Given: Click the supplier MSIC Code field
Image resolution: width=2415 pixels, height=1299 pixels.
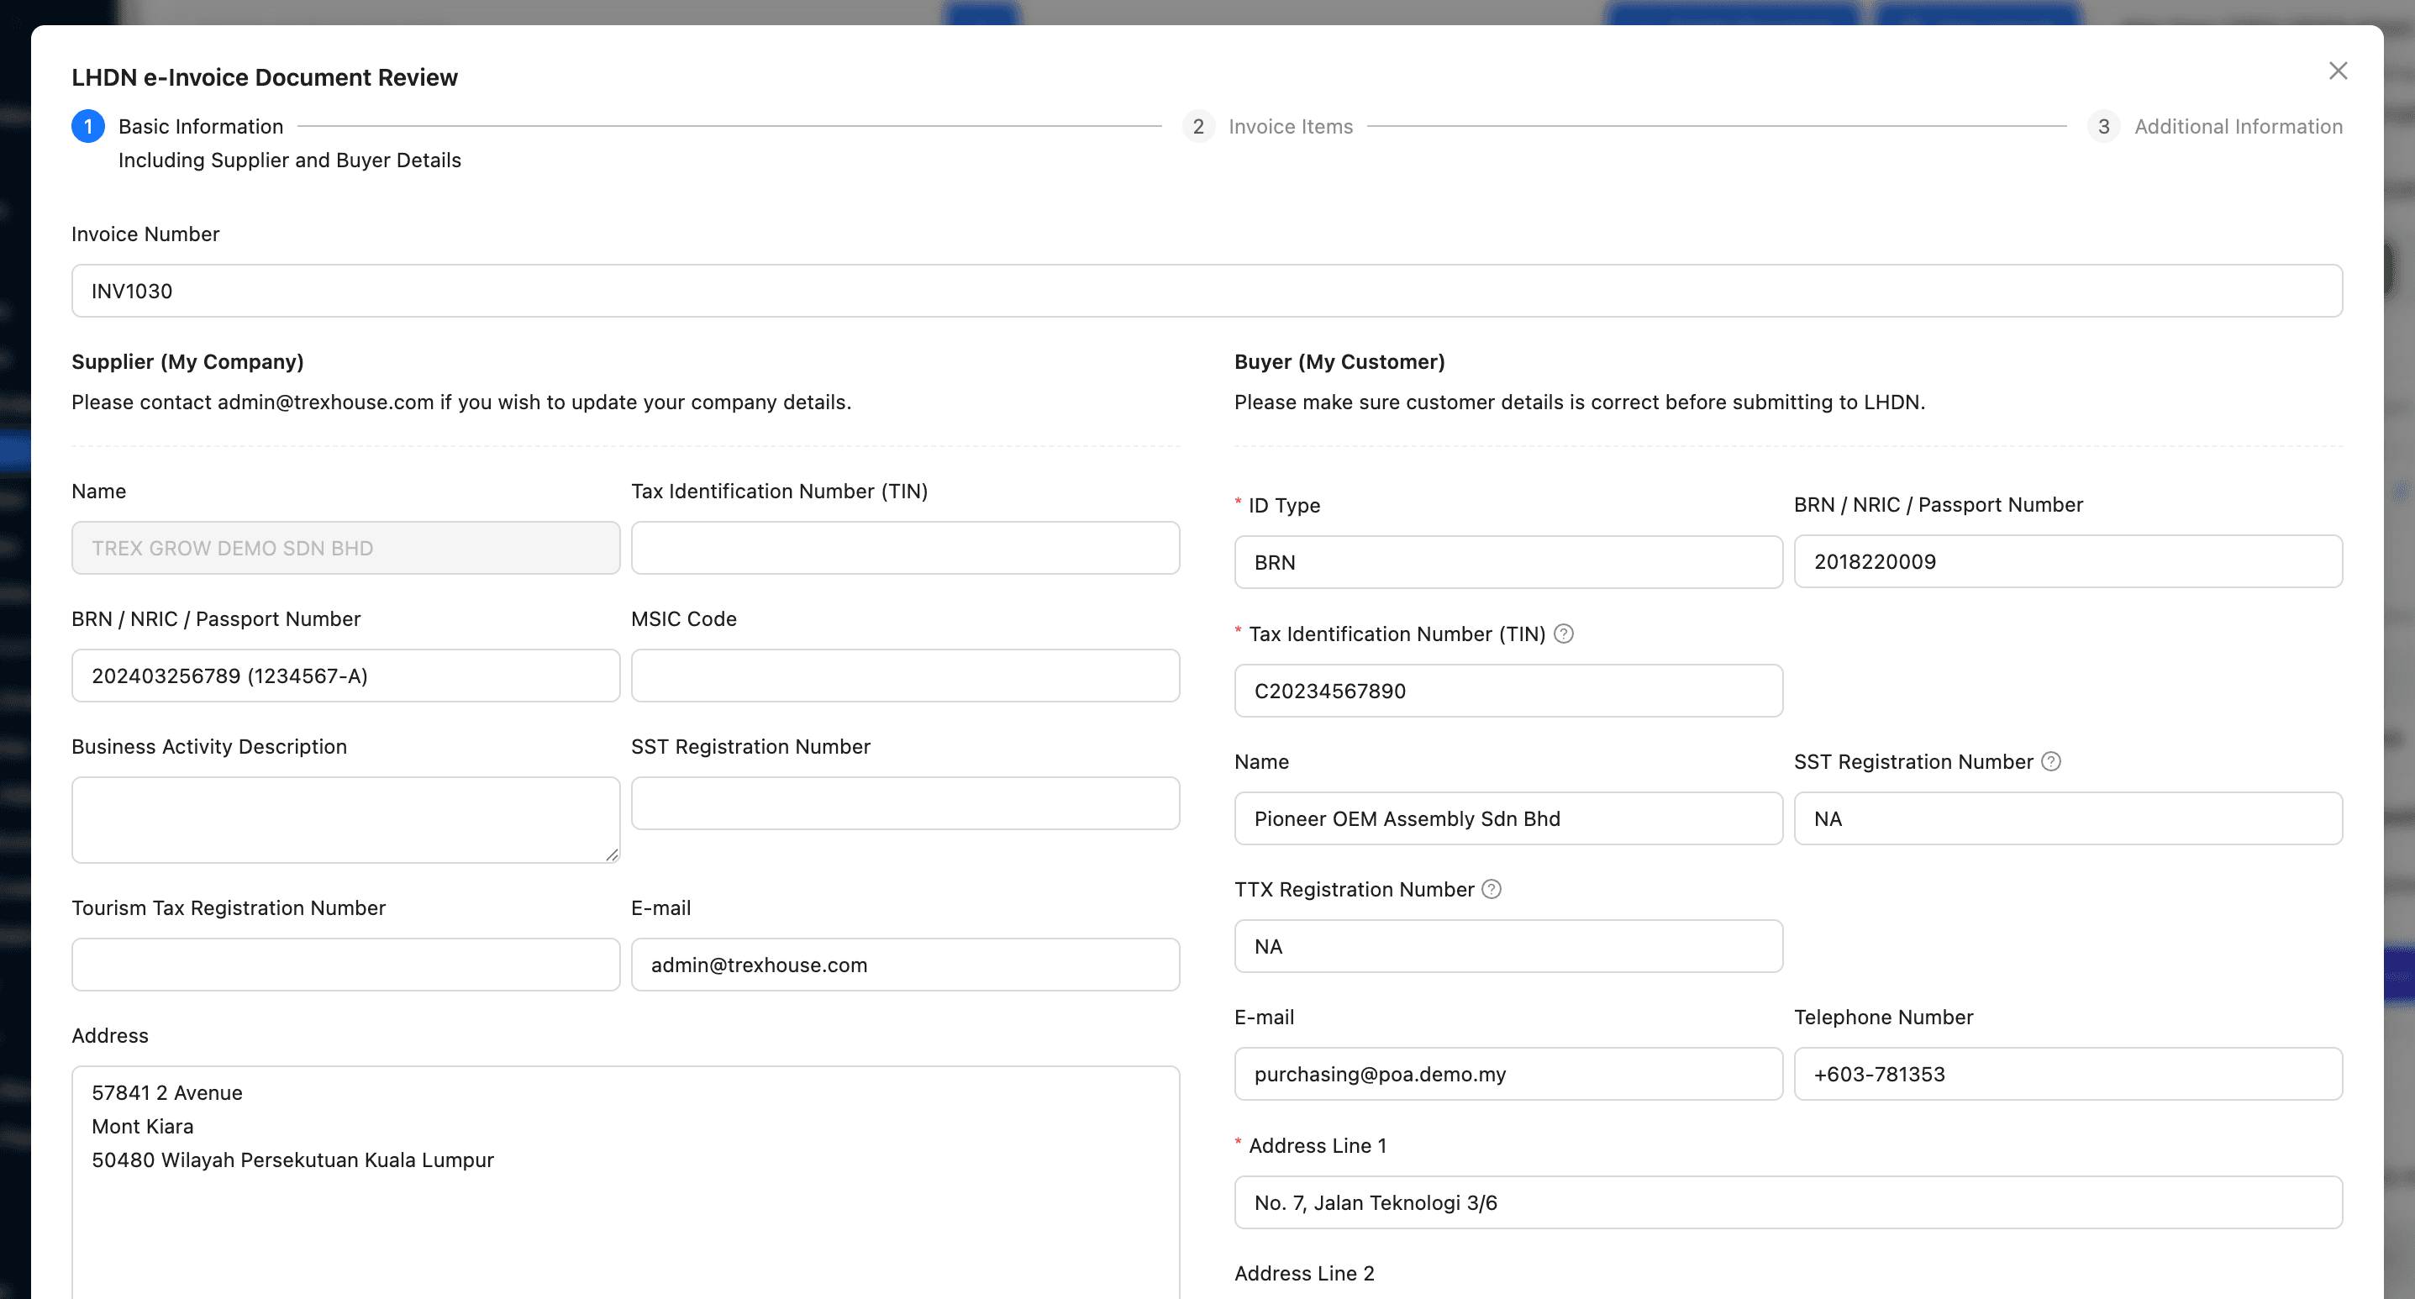Looking at the screenshot, I should point(904,675).
